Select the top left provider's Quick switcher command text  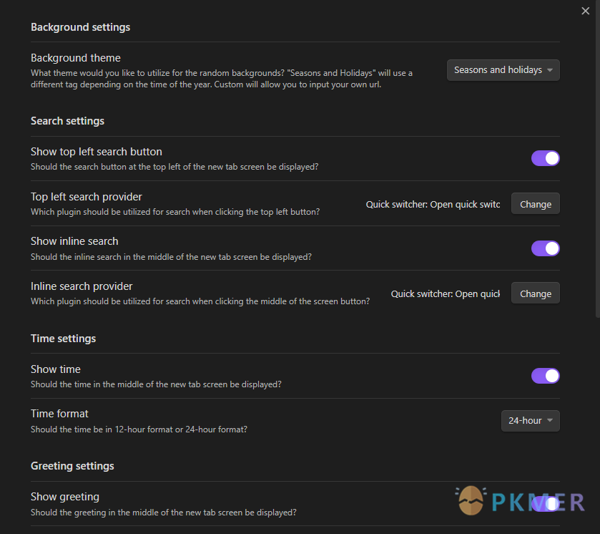click(433, 205)
